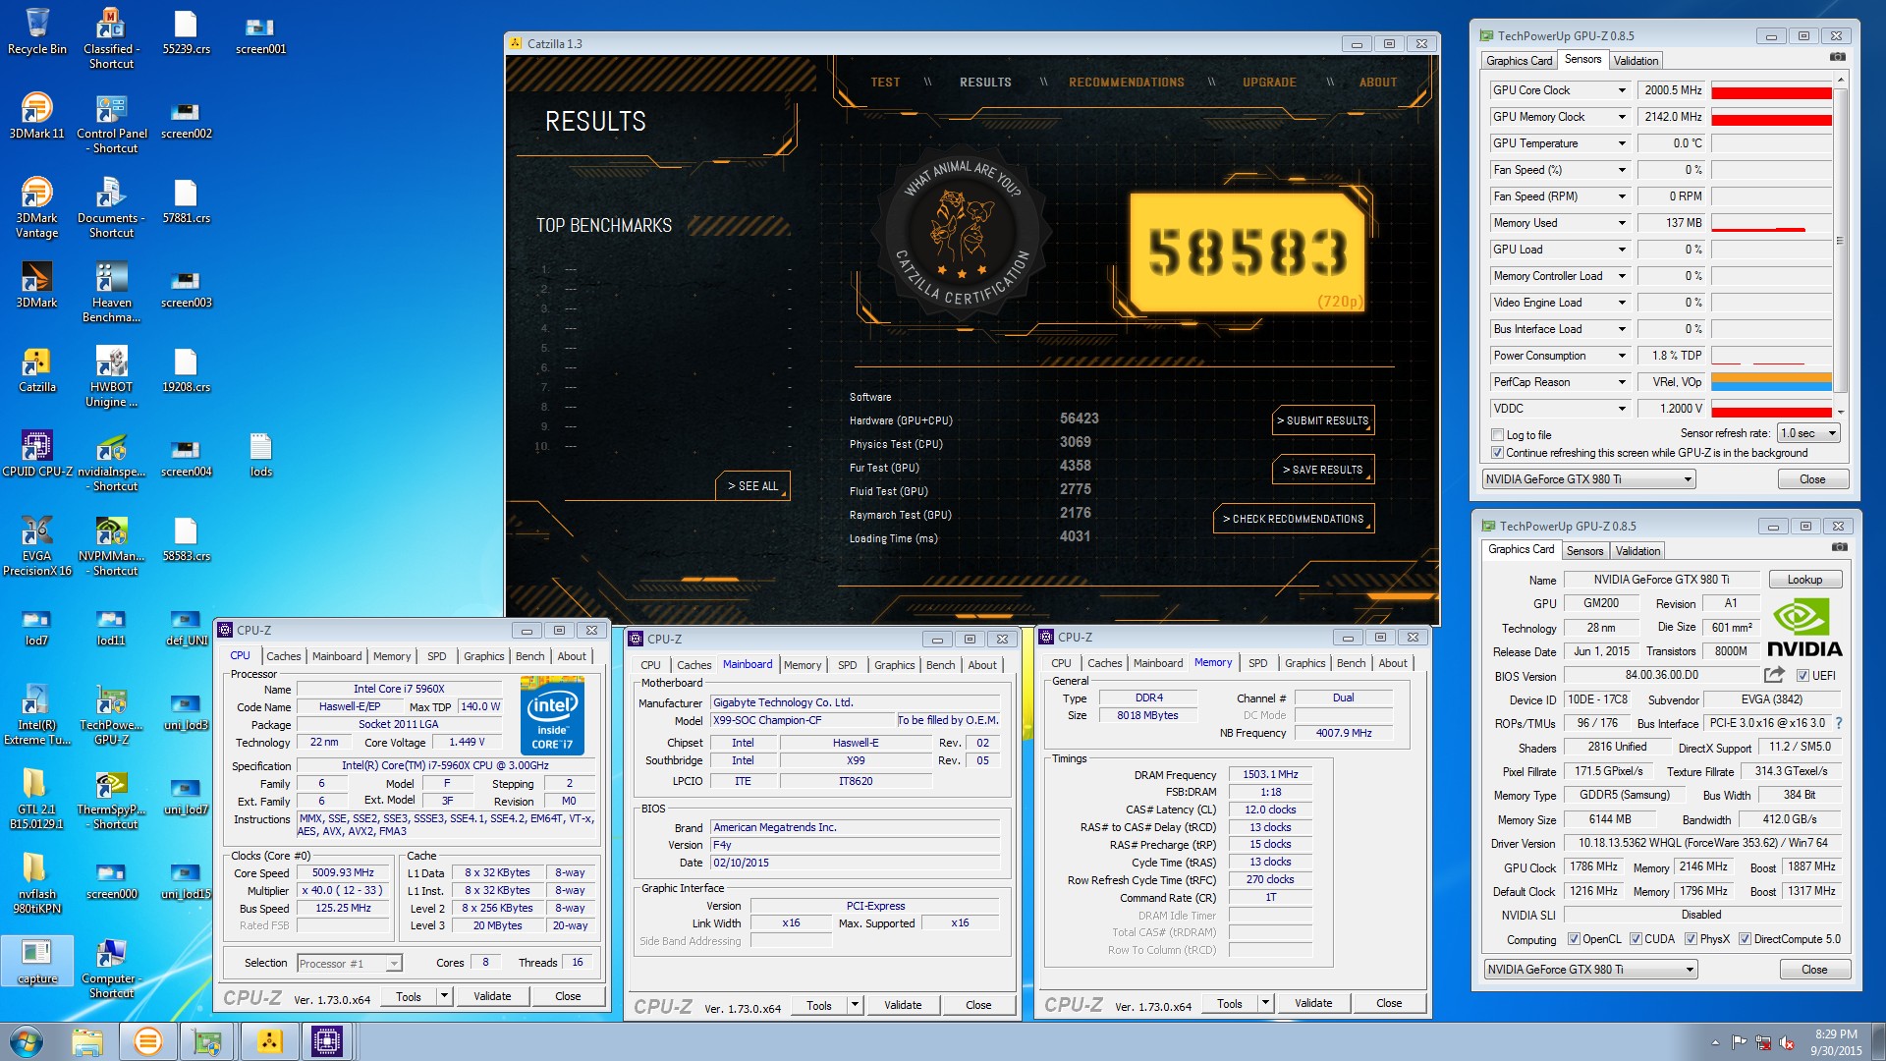Toggle the PhysX computing checkbox
1886x1061 pixels.
pos(1691,939)
